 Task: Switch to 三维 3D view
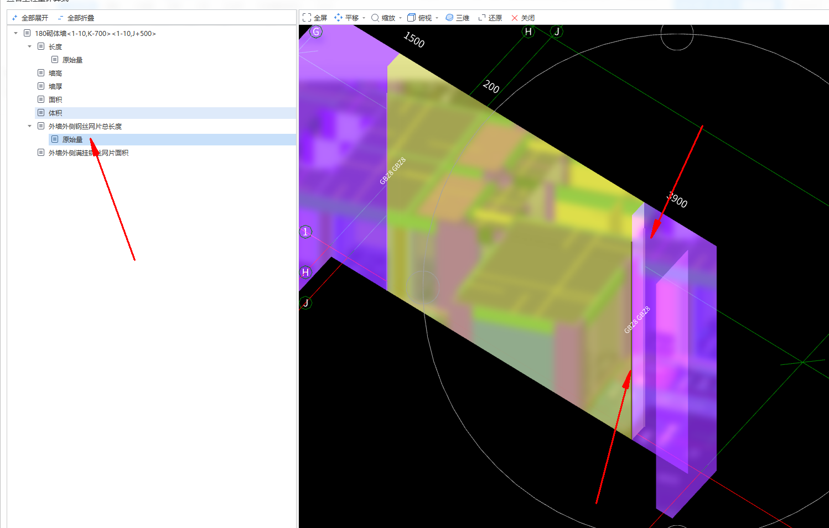[458, 18]
